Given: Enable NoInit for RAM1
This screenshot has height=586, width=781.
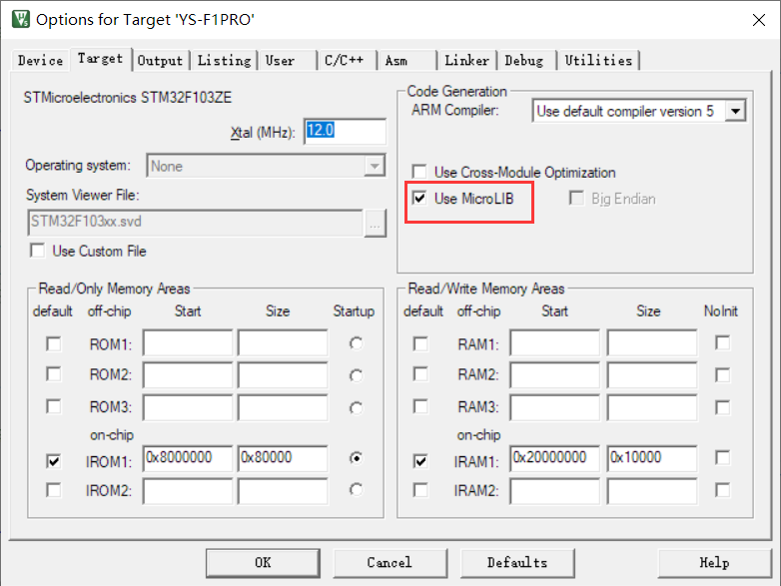Looking at the screenshot, I should click(x=722, y=342).
